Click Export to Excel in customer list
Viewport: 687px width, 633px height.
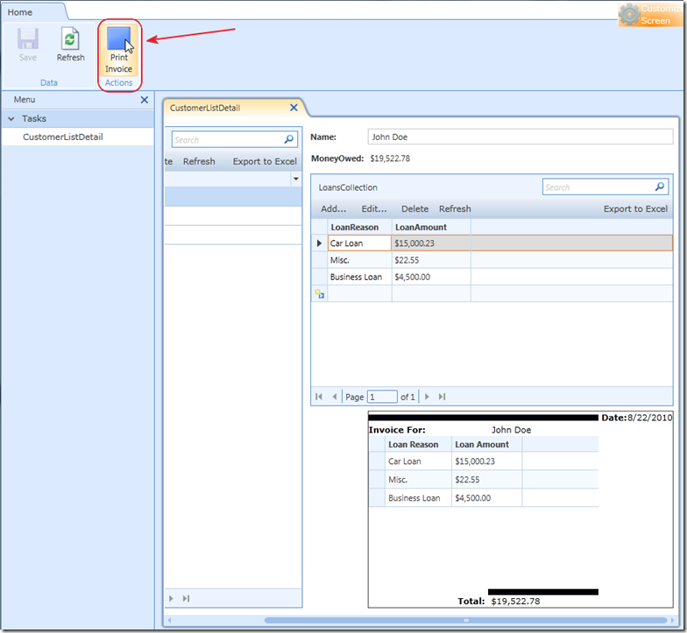pyautogui.click(x=265, y=161)
